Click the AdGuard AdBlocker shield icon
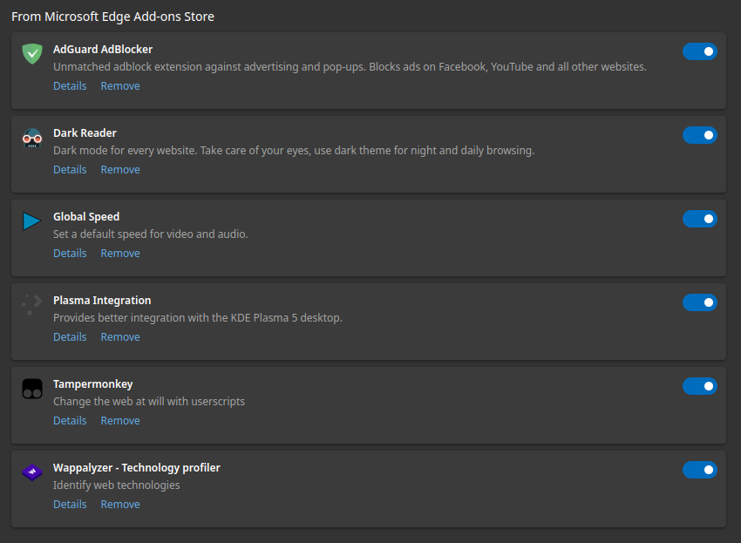This screenshot has height=543, width=741. [32, 54]
